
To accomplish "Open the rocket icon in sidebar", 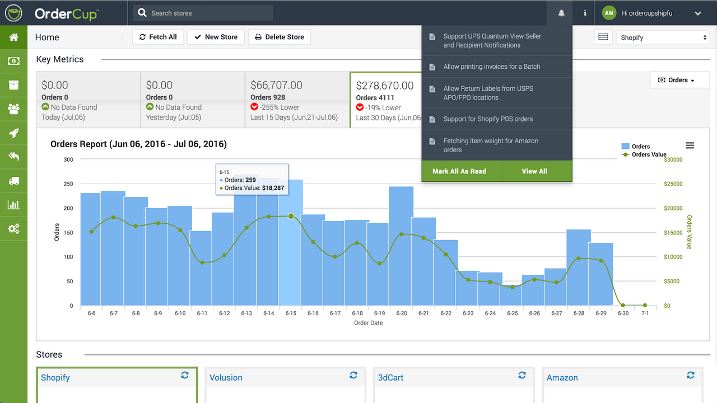I will (x=13, y=133).
